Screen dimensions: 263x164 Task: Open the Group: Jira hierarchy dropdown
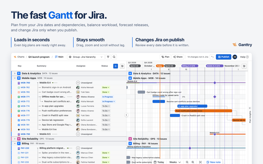click(86, 57)
